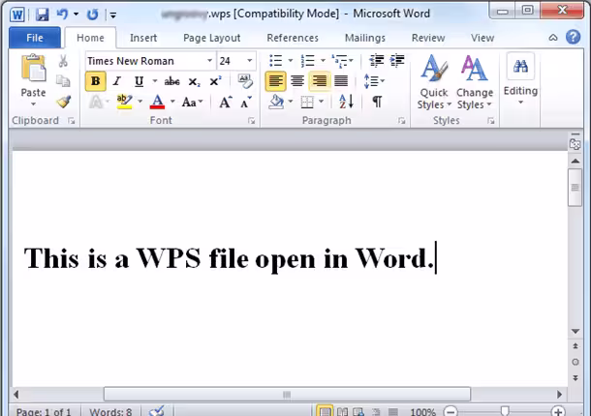
Task: Toggle Strikethrough formatting
Action: click(x=171, y=81)
